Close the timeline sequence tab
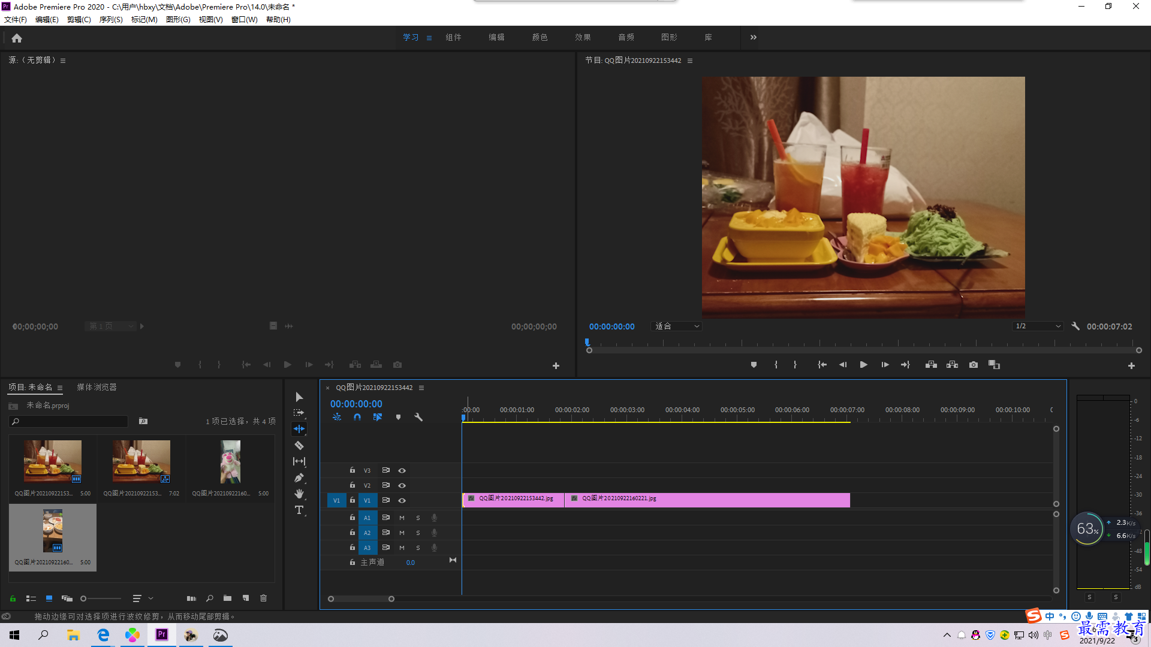Screen dimensions: 1151x647 coord(328,388)
